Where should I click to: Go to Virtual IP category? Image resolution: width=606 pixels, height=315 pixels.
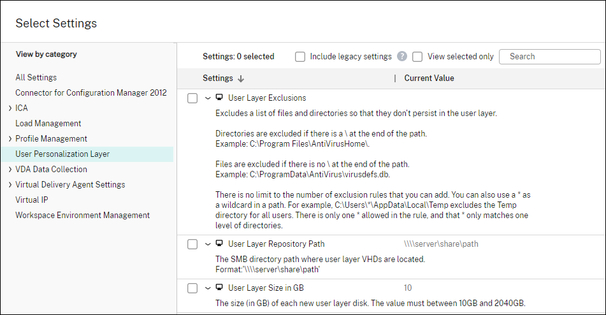(32, 200)
